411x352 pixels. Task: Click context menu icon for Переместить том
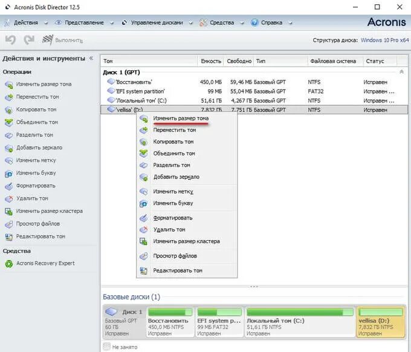tap(144, 130)
